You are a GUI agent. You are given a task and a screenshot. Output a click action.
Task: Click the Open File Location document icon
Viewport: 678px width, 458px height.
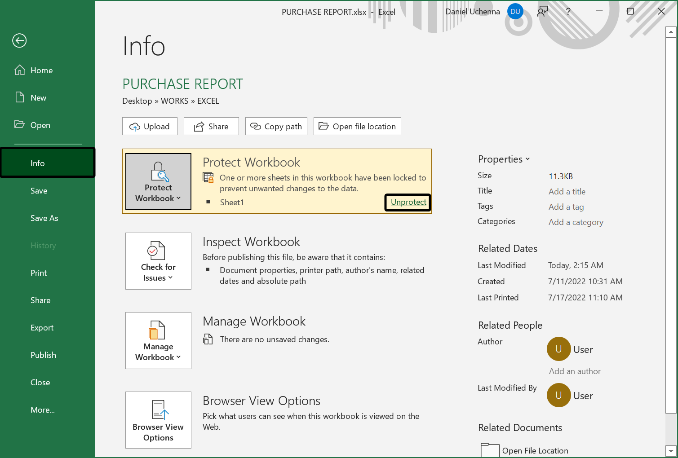pos(490,449)
